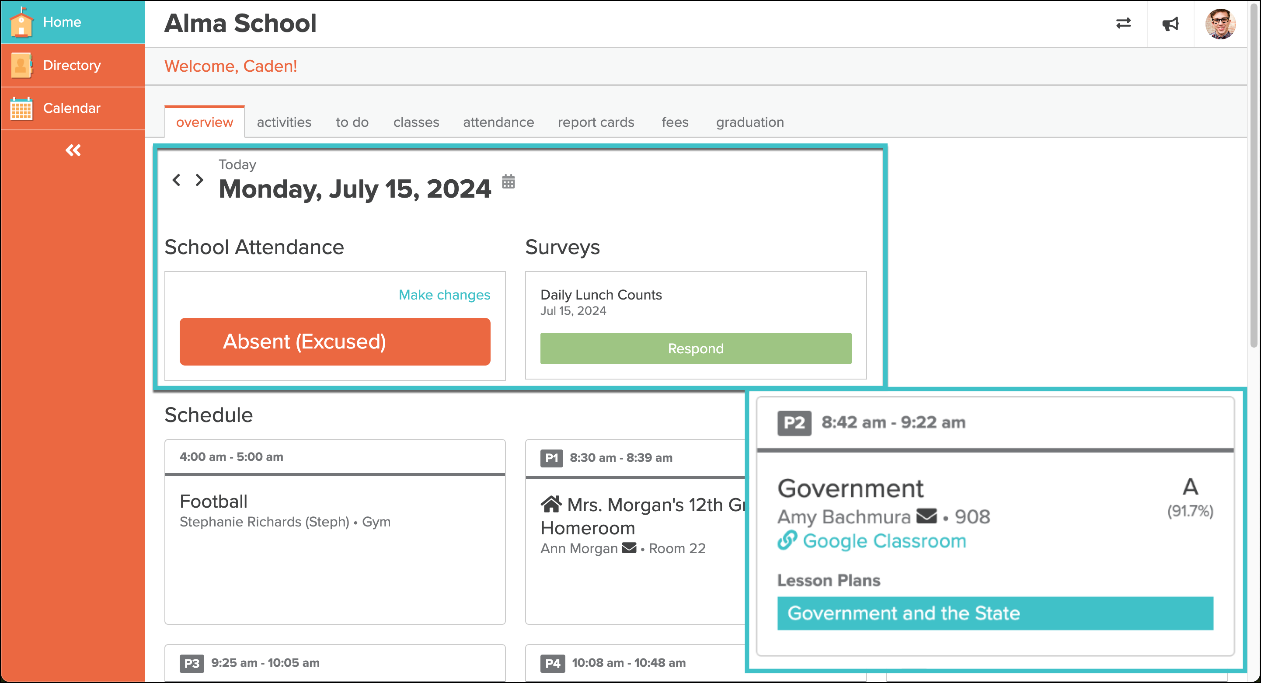The height and width of the screenshot is (683, 1261).
Task: Click the homeroom house icon
Action: tap(551, 504)
